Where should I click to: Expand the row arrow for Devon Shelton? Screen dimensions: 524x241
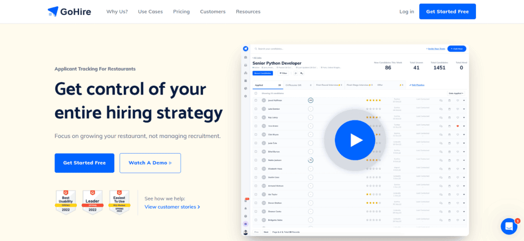coord(464,203)
